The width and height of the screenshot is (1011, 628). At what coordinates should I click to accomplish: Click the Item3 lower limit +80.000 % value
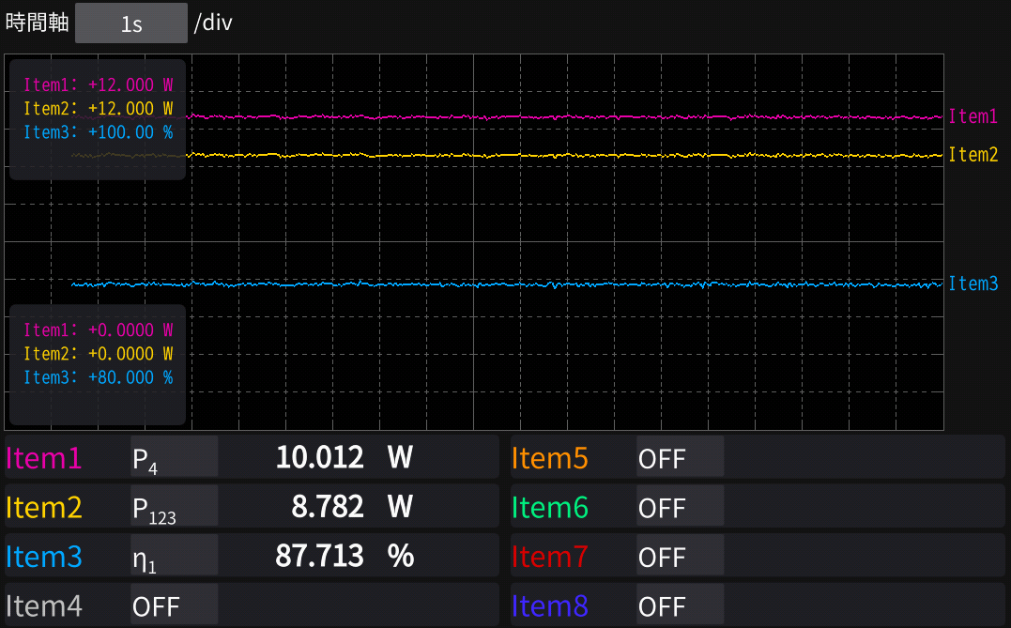point(130,377)
